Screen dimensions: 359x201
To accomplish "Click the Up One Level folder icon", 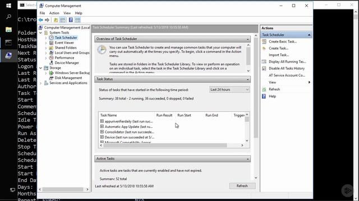I will (x=56, y=20).
